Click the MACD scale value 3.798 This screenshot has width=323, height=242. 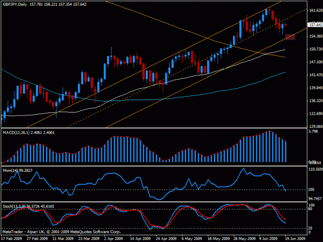313,132
